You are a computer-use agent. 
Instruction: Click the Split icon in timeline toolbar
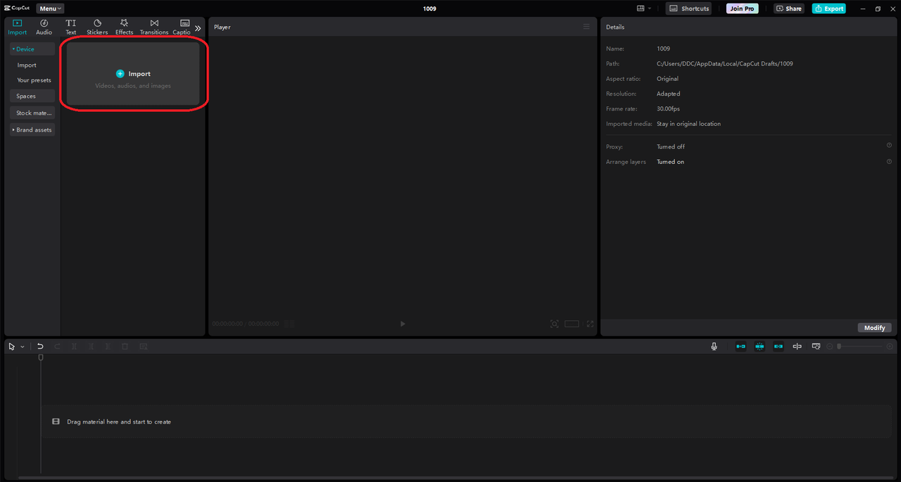click(74, 346)
